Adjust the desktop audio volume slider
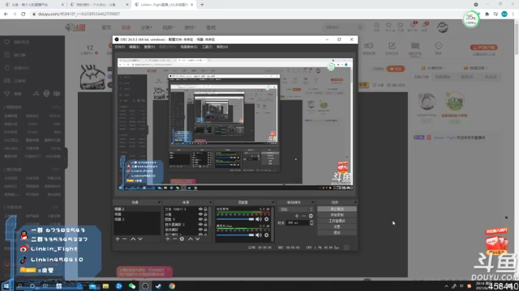519x291 pixels. tap(235, 219)
